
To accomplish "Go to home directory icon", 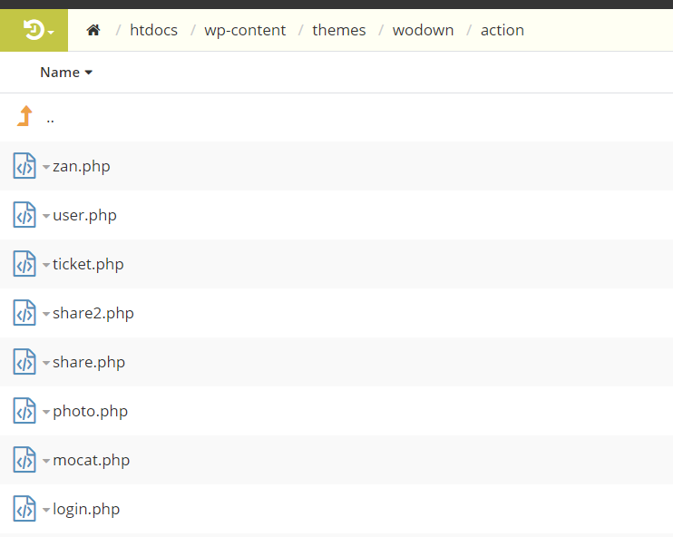I will tap(93, 30).
